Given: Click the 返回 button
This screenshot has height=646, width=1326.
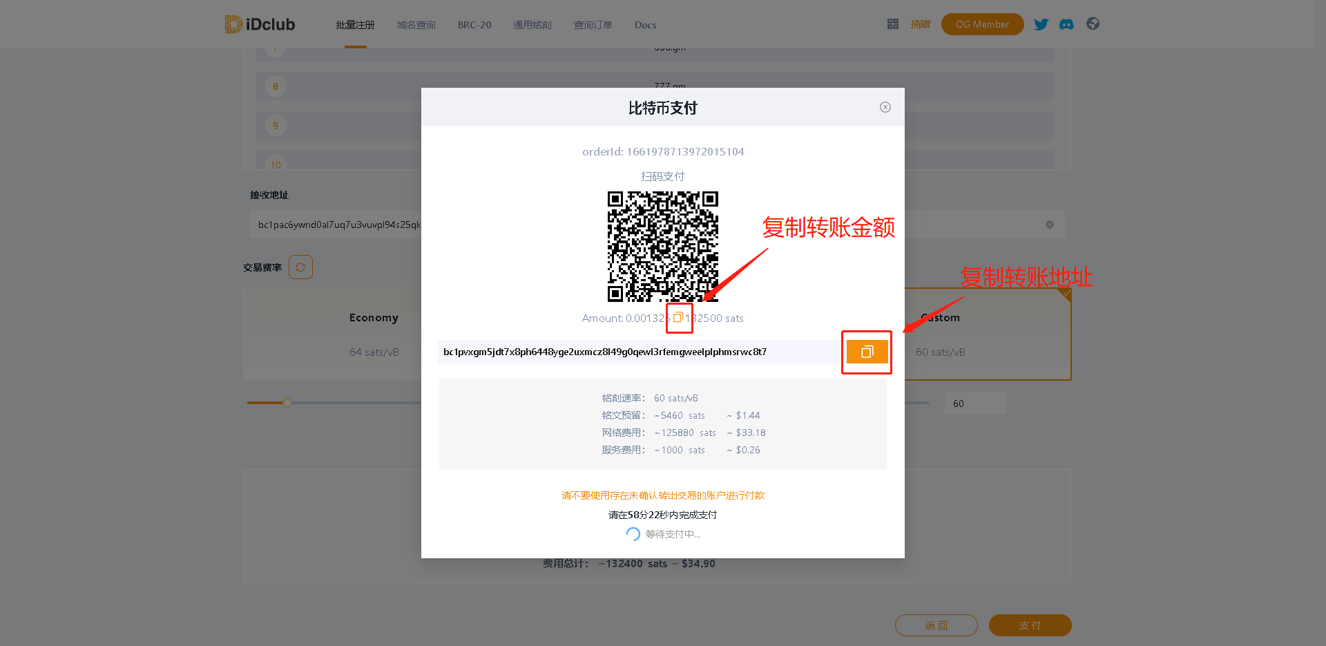Looking at the screenshot, I should click(x=936, y=625).
